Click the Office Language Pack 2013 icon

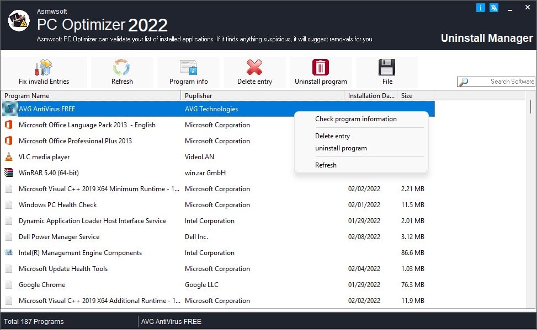[x=9, y=125]
